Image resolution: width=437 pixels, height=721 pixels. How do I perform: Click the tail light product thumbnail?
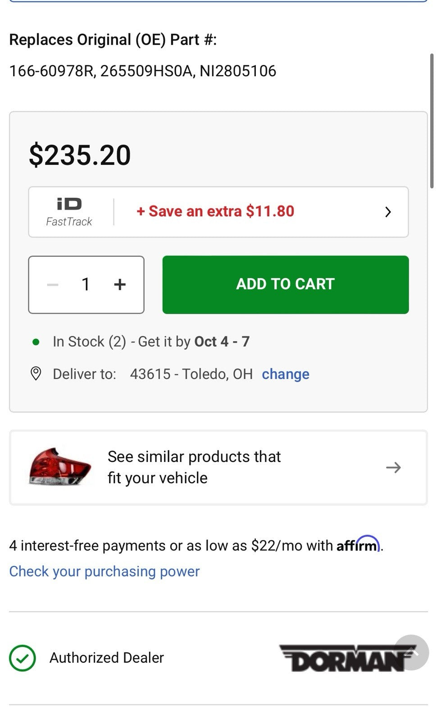coord(59,467)
